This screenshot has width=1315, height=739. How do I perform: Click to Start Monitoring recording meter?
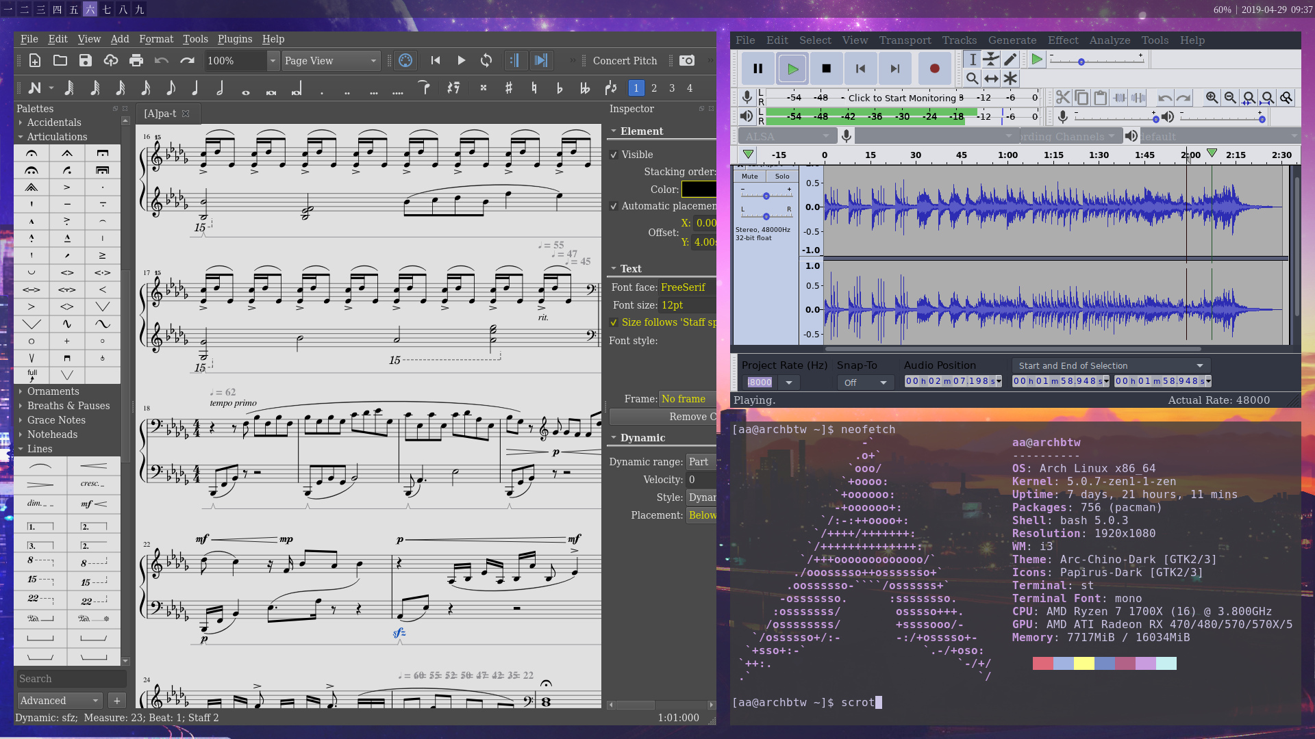pyautogui.click(x=902, y=98)
